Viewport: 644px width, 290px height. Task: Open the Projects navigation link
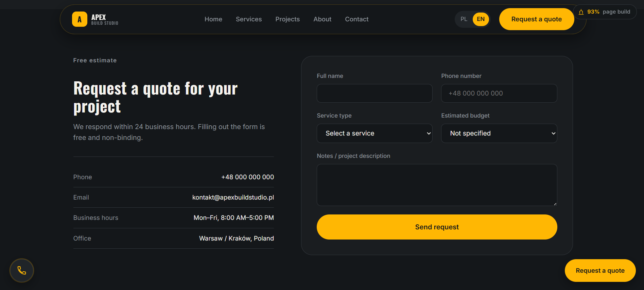(288, 19)
